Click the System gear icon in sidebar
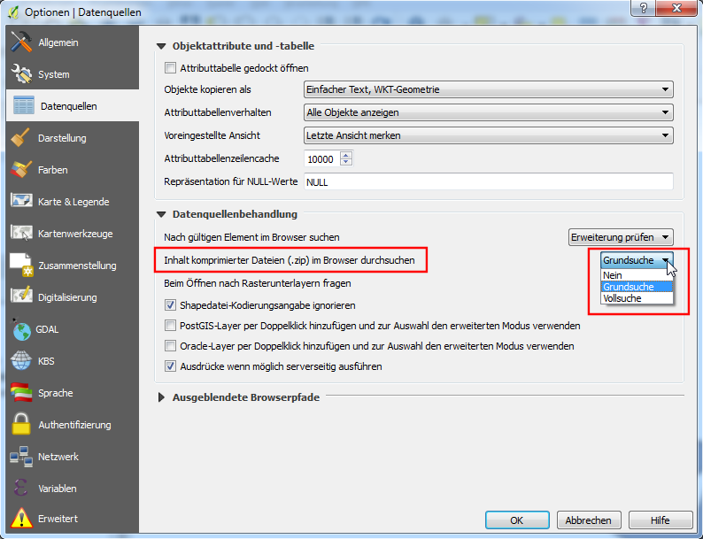The height and width of the screenshot is (539, 703). click(x=21, y=74)
